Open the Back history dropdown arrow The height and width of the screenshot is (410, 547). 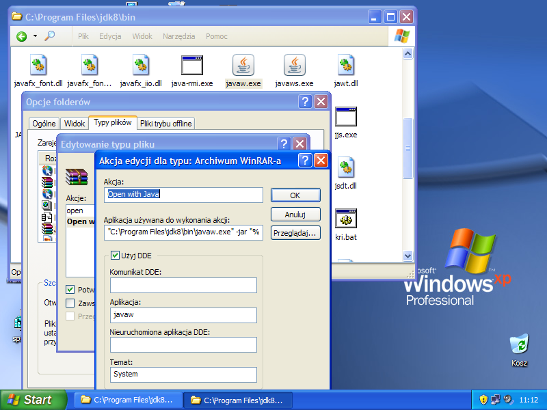point(35,36)
